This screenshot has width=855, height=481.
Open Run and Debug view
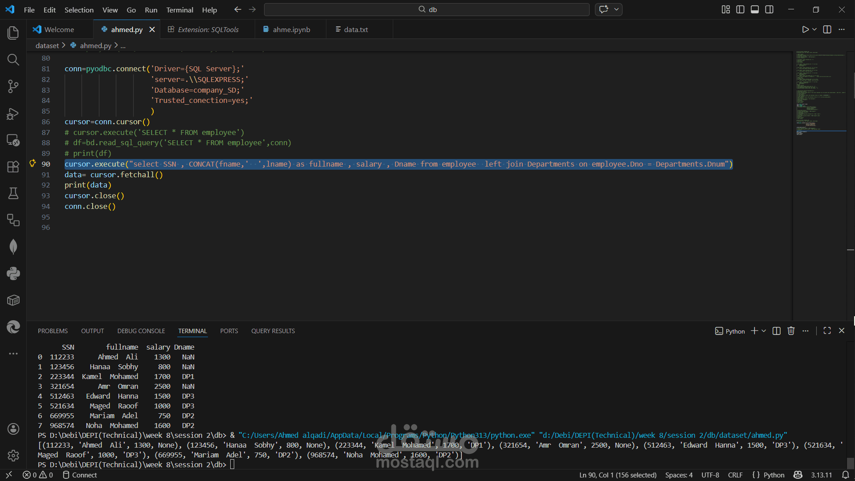tap(13, 114)
